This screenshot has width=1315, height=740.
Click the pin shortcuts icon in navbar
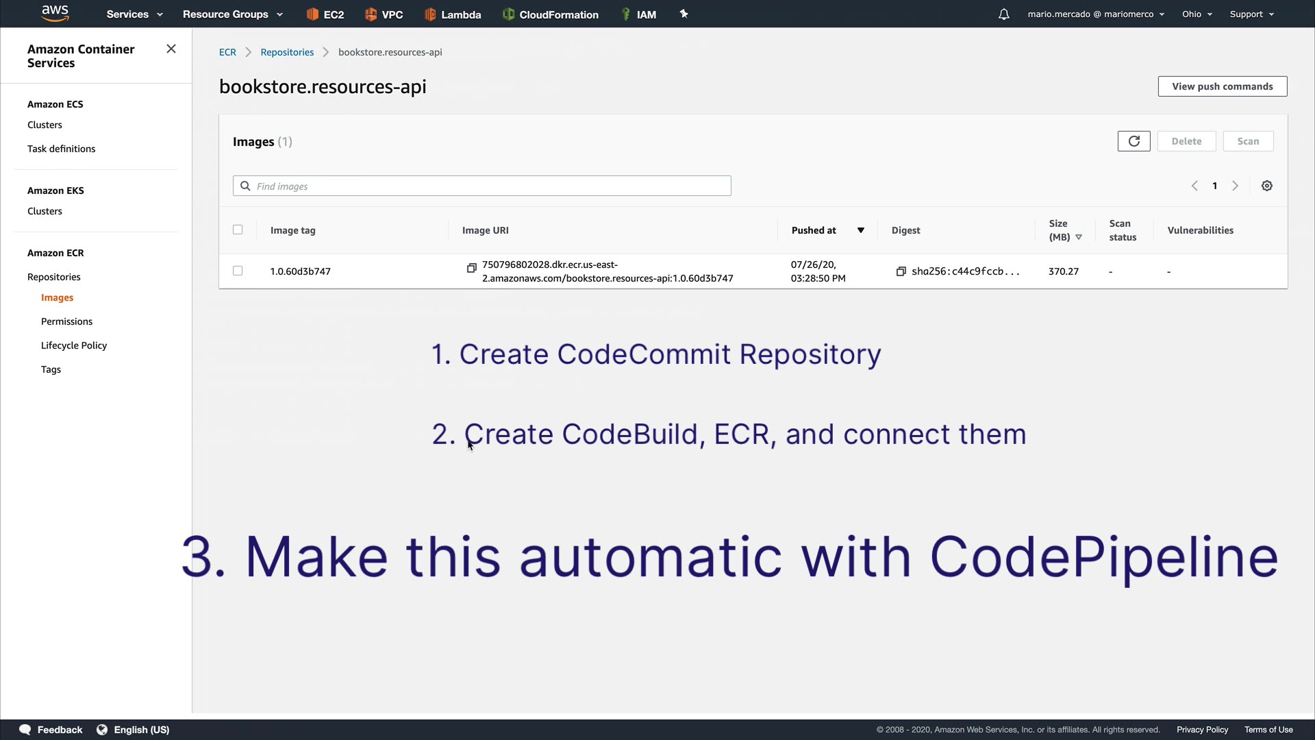pyautogui.click(x=684, y=14)
